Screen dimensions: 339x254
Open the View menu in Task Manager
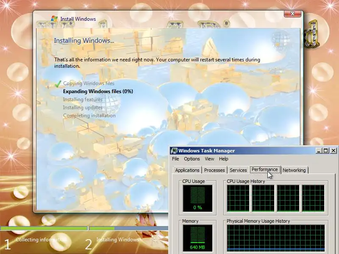pos(209,159)
